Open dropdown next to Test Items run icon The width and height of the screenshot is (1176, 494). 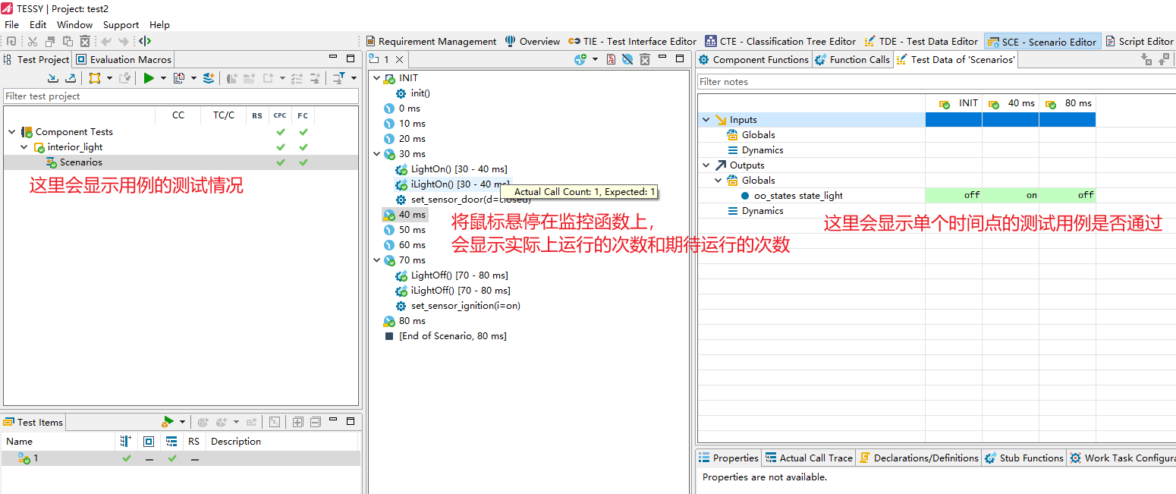click(182, 422)
